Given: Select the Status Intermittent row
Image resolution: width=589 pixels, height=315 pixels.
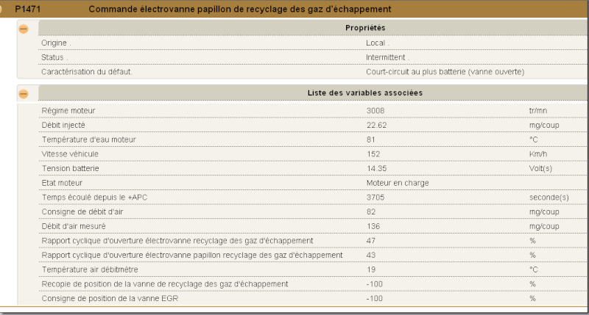Looking at the screenshot, I should click(x=314, y=57).
